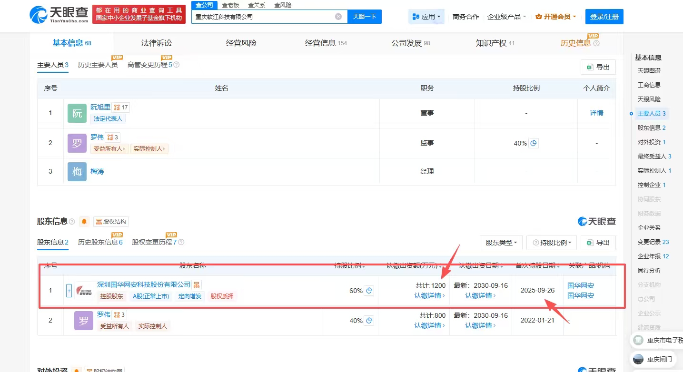Jump to 企业年报 in the side navigation
The image size is (683, 372).
pos(653,256)
